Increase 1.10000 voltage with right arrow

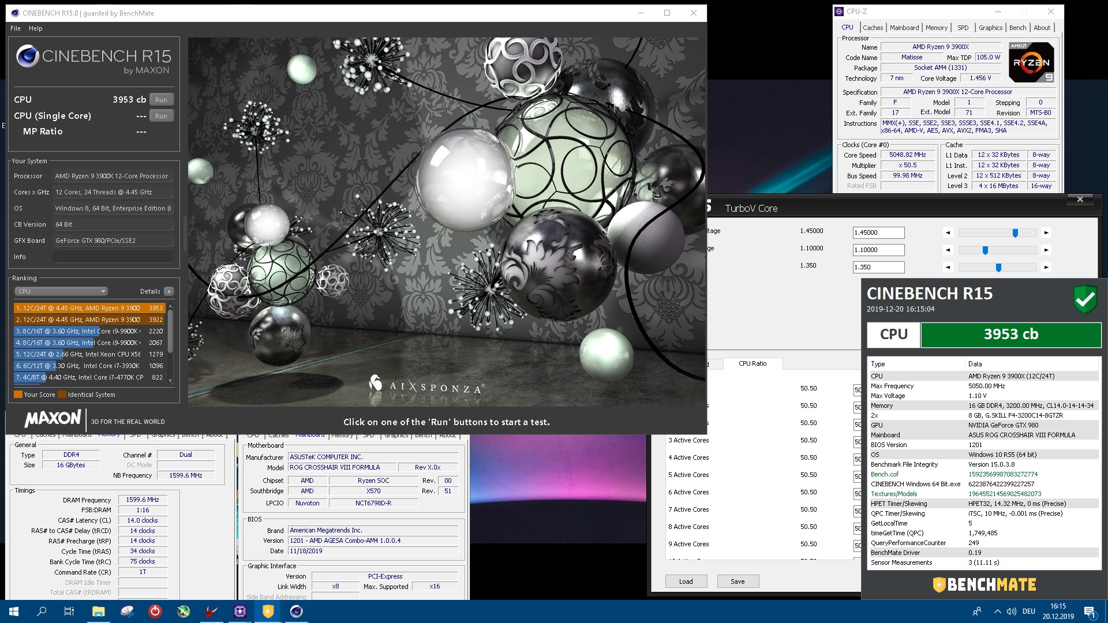tap(1046, 250)
